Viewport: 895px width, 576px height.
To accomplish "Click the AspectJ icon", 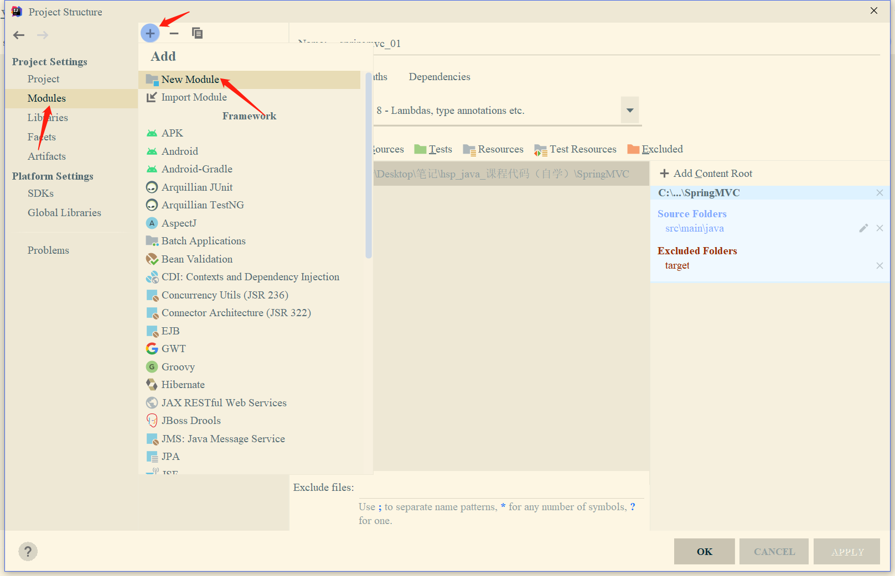I will [152, 223].
